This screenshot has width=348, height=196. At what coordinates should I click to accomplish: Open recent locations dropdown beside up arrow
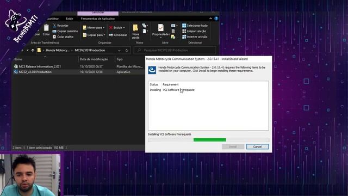click(x=28, y=51)
